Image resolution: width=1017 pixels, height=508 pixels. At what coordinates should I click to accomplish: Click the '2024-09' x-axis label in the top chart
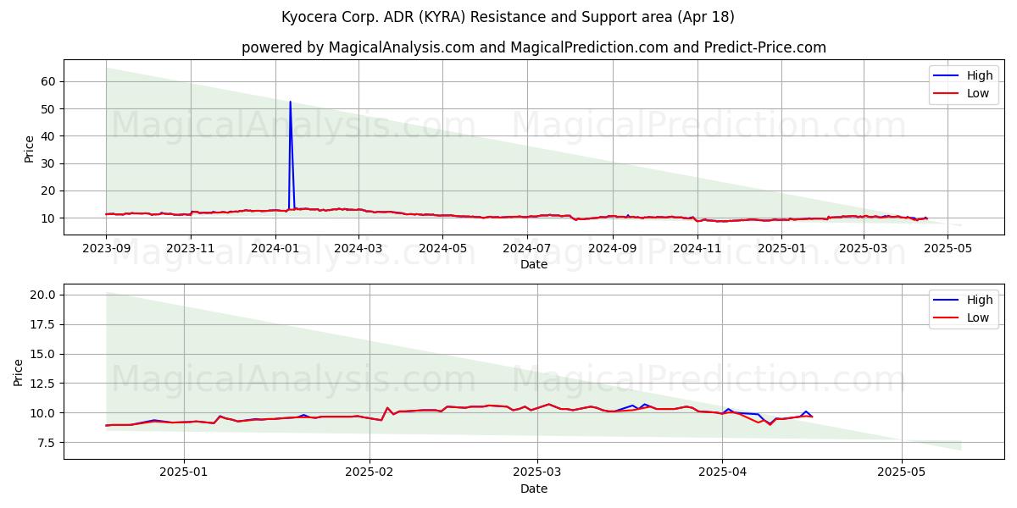(612, 248)
